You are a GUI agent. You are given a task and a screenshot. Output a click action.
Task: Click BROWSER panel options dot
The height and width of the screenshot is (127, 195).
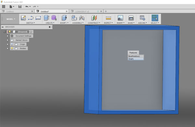50,27
